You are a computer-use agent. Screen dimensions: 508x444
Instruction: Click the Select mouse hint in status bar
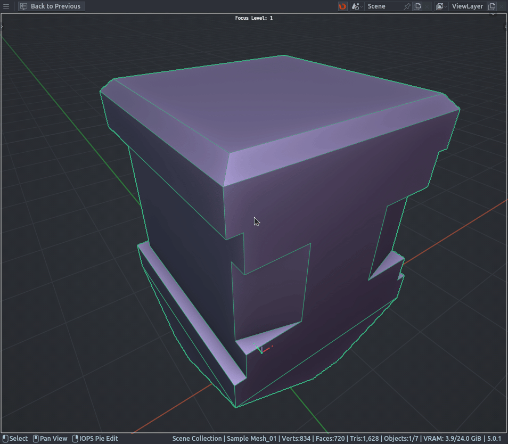click(x=15, y=439)
